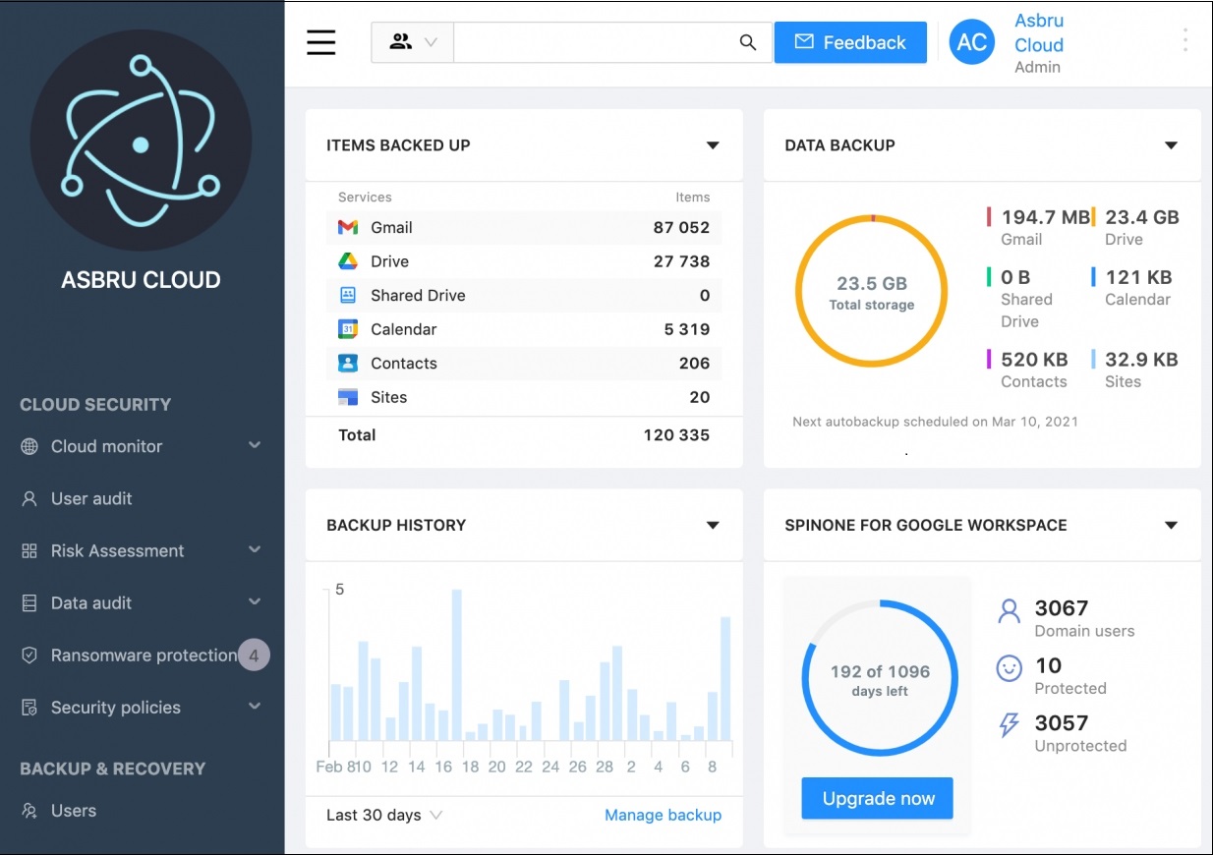The height and width of the screenshot is (855, 1213).
Task: Collapse the SpinOne for Google Workspace arrow
Action: 1171,526
